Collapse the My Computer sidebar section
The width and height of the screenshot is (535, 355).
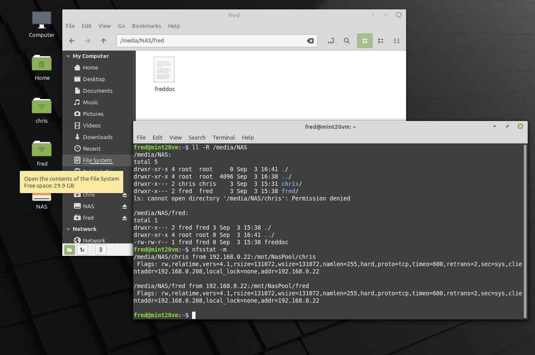[67, 56]
